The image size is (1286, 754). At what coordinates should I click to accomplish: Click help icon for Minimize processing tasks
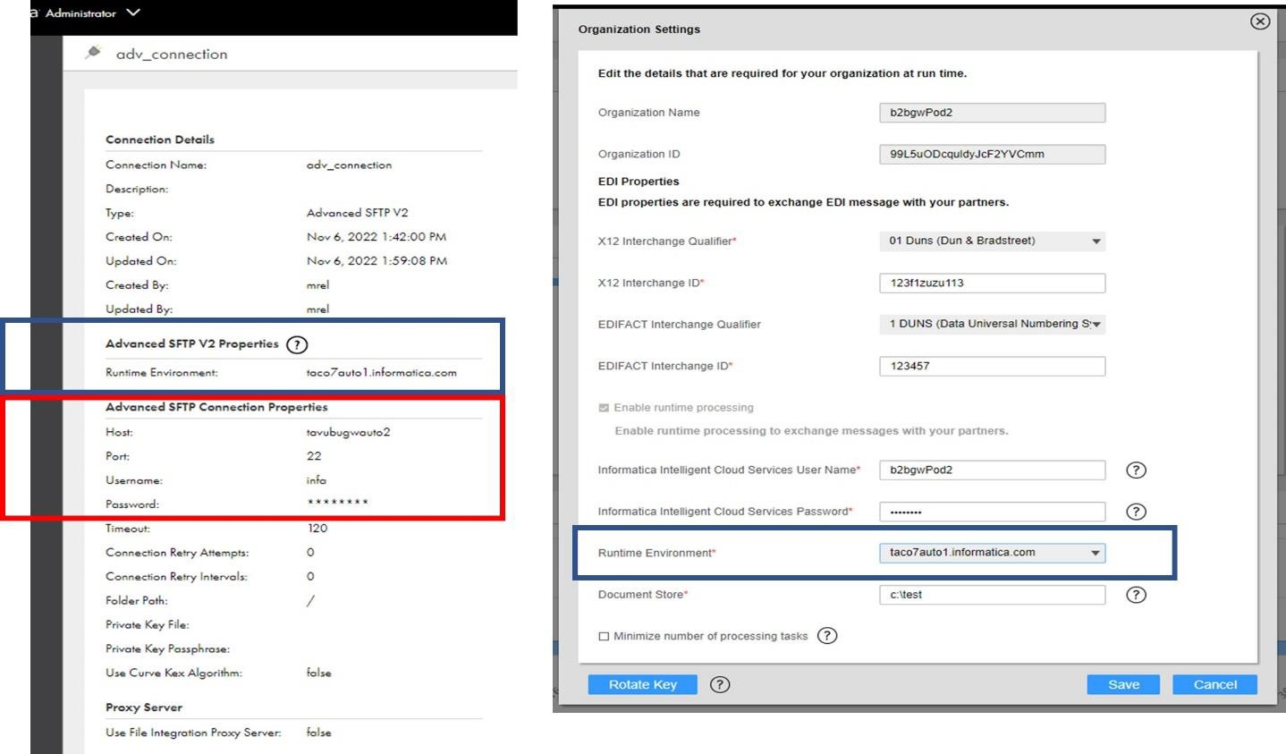827,636
